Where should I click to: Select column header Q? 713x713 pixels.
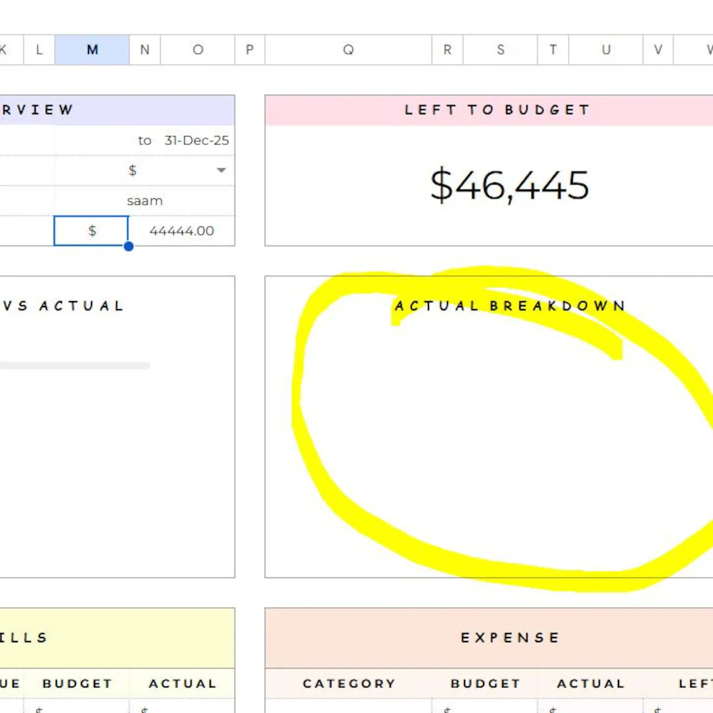(x=348, y=50)
